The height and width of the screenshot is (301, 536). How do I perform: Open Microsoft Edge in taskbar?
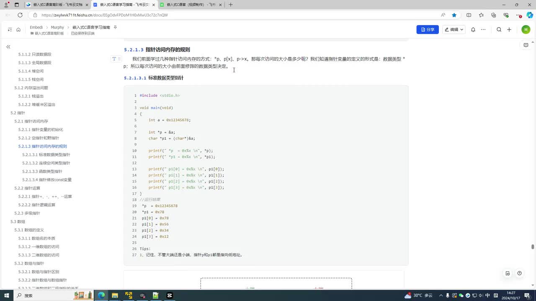(x=101, y=295)
